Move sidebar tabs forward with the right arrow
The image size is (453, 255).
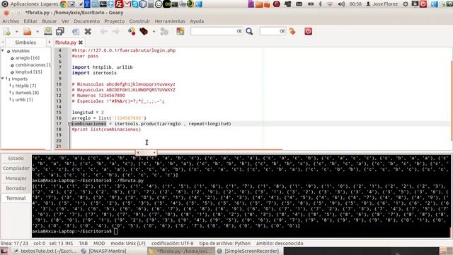[49, 42]
